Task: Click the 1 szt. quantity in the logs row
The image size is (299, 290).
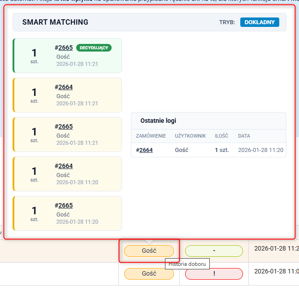Action: tap(222, 150)
